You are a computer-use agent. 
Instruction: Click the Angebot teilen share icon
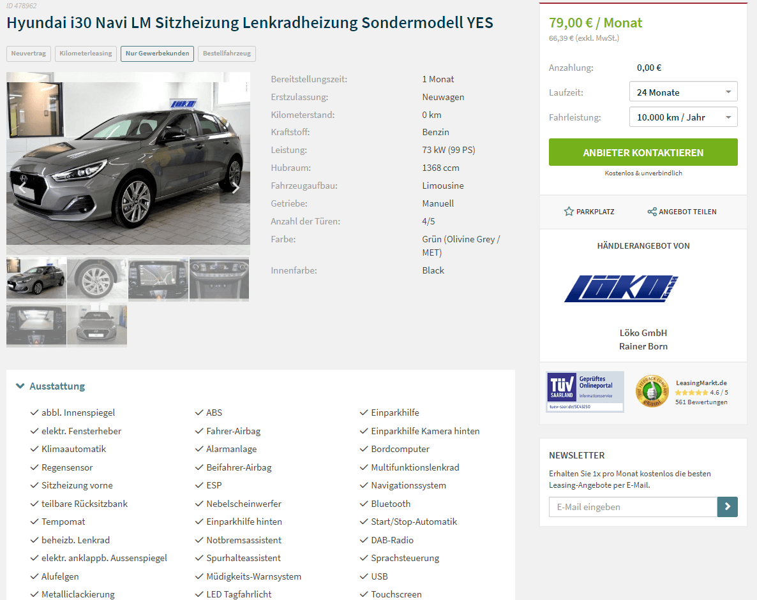tap(652, 212)
